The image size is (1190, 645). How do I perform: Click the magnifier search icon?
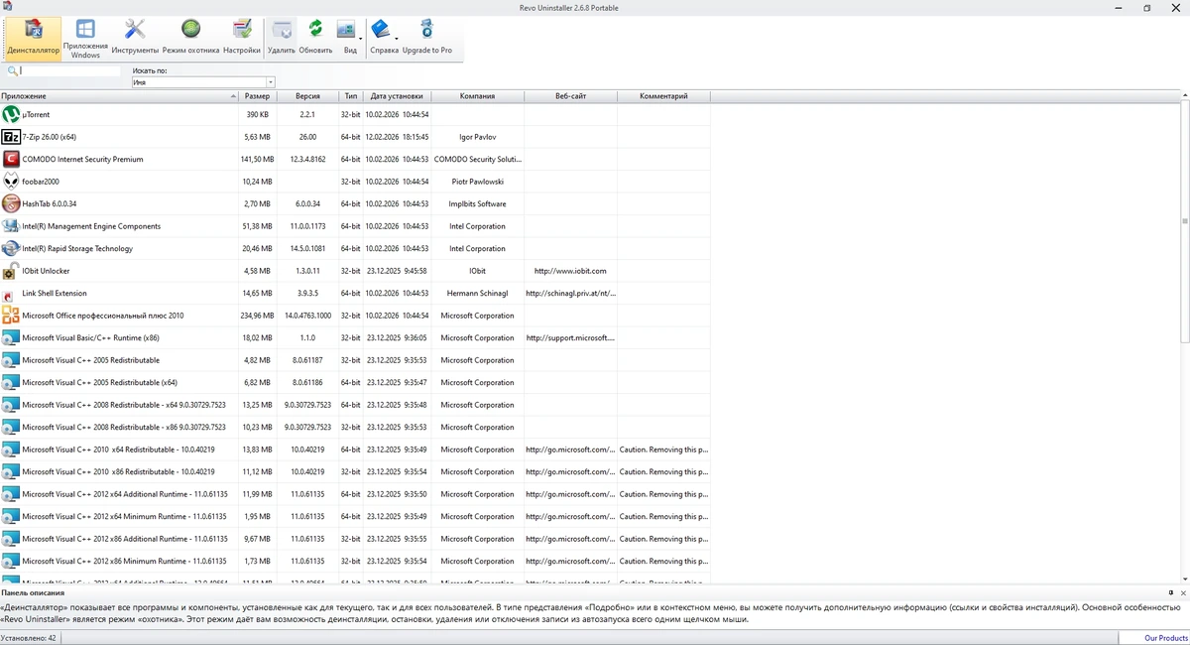[x=12, y=71]
